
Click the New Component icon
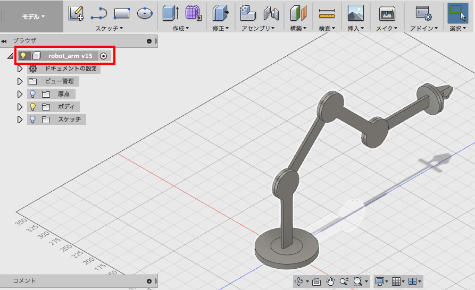tap(247, 13)
